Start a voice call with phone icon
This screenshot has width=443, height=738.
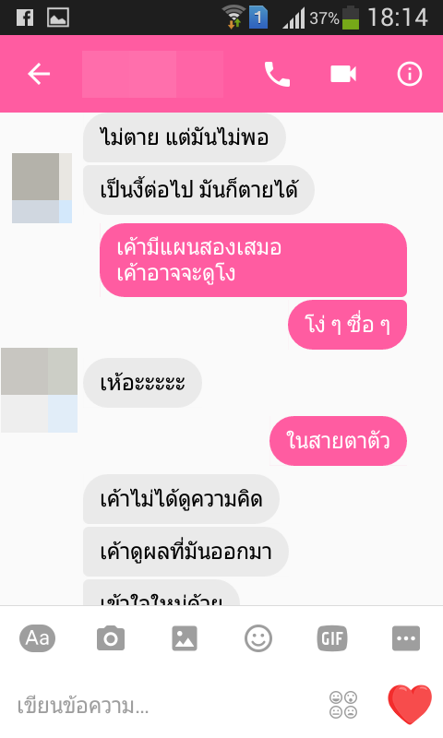pos(277,75)
